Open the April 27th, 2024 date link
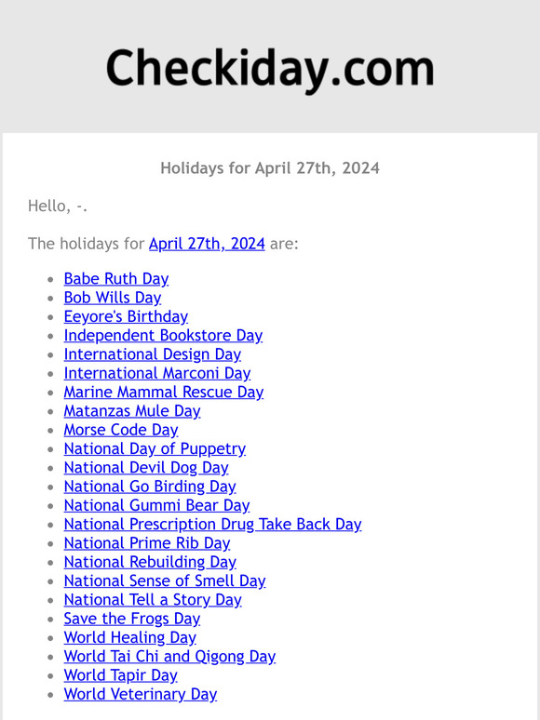 coord(207,244)
